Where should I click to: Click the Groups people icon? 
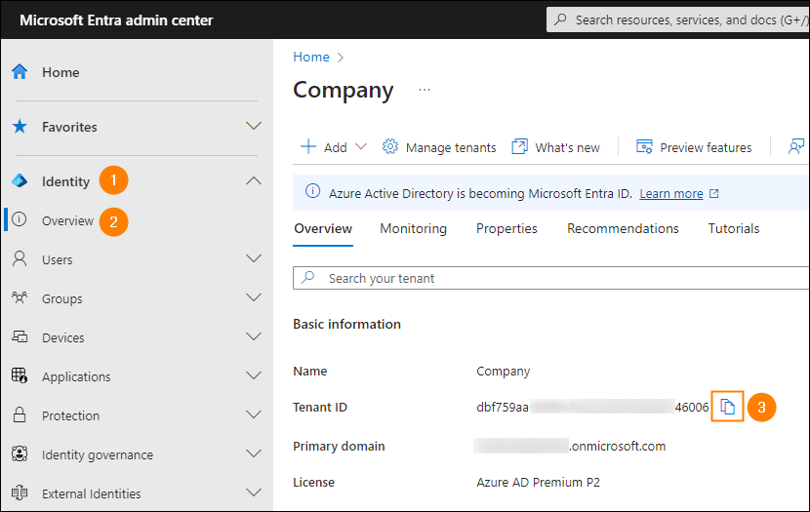pyautogui.click(x=20, y=297)
